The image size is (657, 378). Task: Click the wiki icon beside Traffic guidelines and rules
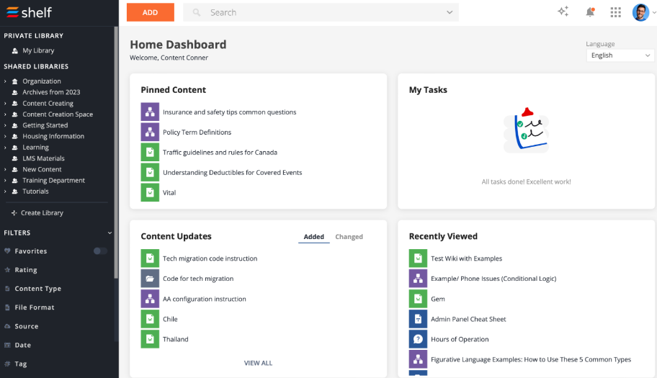point(150,153)
